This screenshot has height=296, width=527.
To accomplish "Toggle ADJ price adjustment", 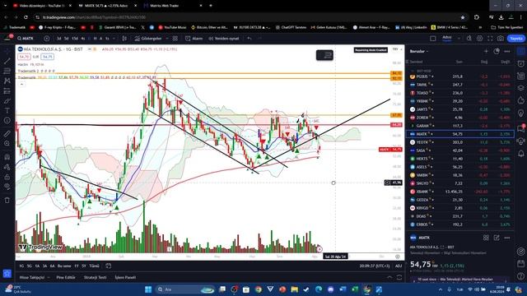I will coord(399,266).
